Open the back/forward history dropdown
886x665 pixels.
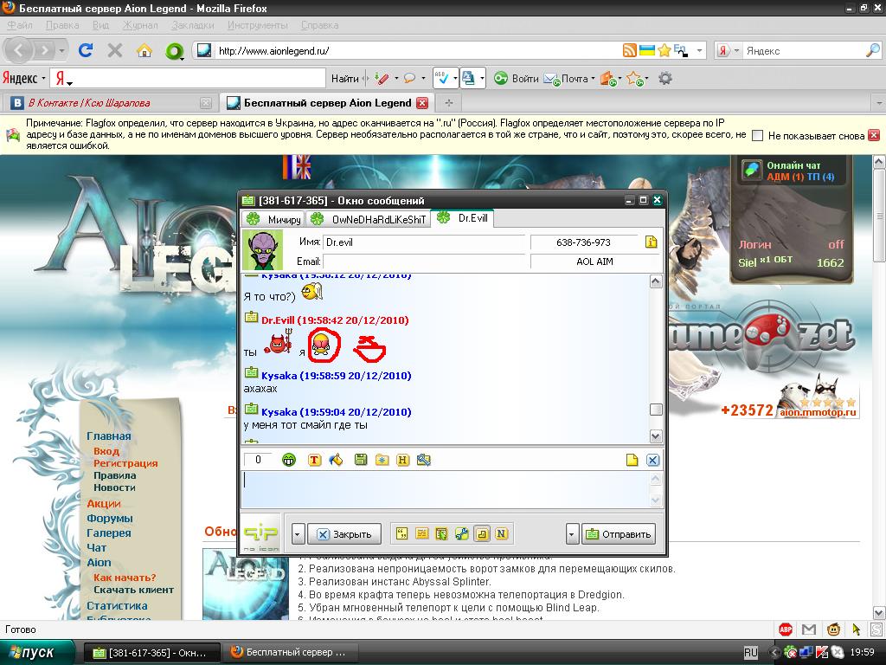click(x=61, y=51)
